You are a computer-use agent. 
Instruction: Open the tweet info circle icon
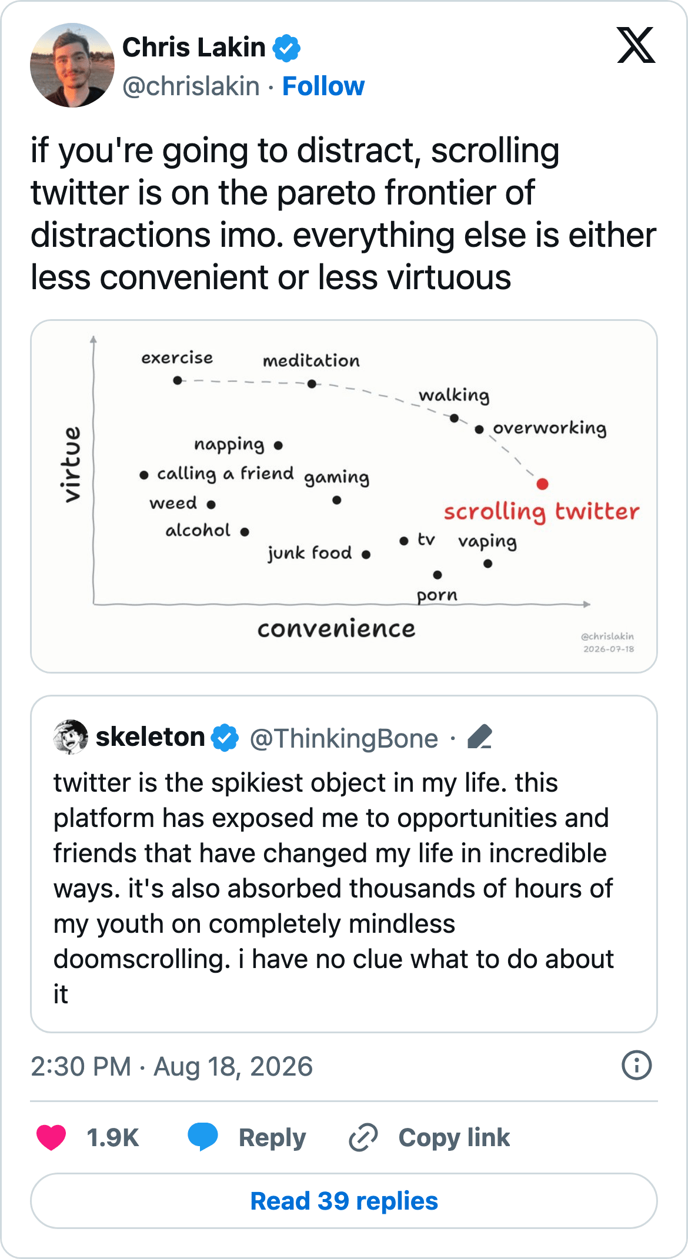[x=636, y=1065]
